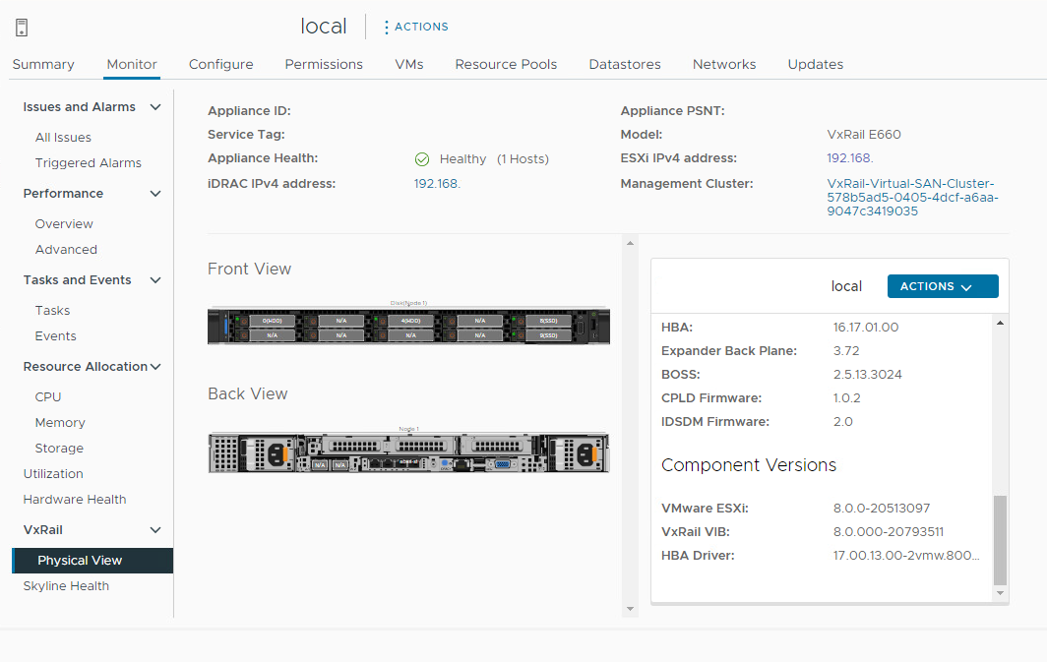Click the down arrow of the view-area scrollbar
The height and width of the screenshot is (662, 1047).
click(630, 609)
